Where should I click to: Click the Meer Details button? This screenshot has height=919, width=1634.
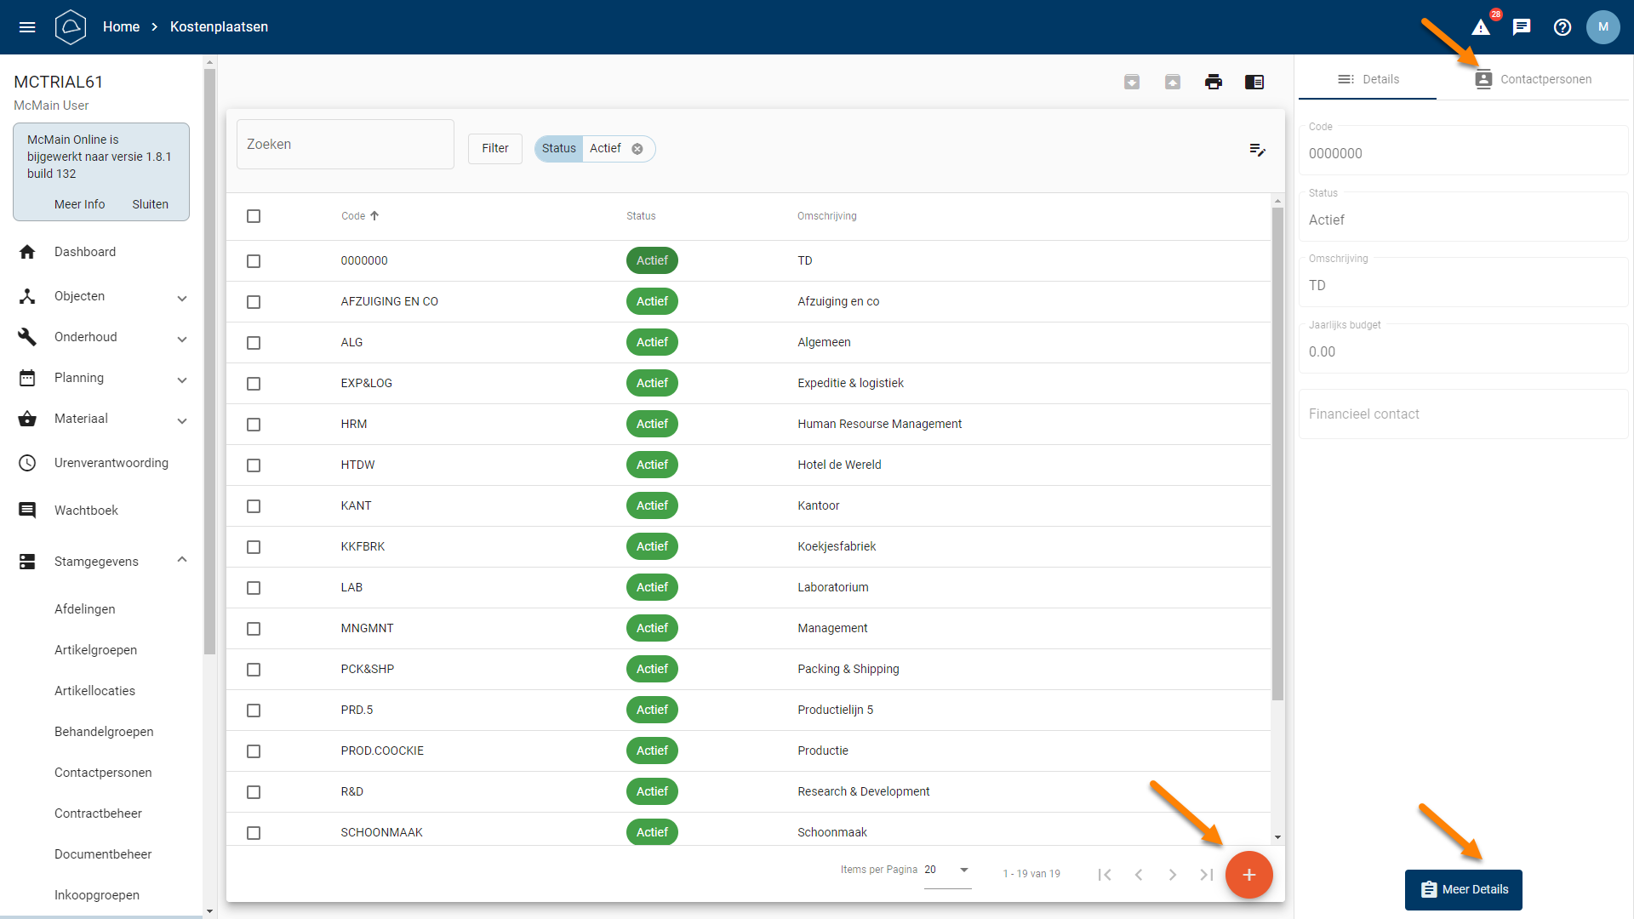pyautogui.click(x=1463, y=889)
